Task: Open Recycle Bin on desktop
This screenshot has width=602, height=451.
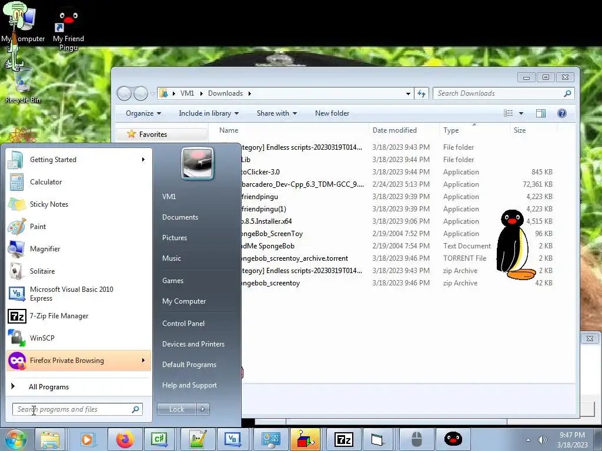Action: click(23, 85)
